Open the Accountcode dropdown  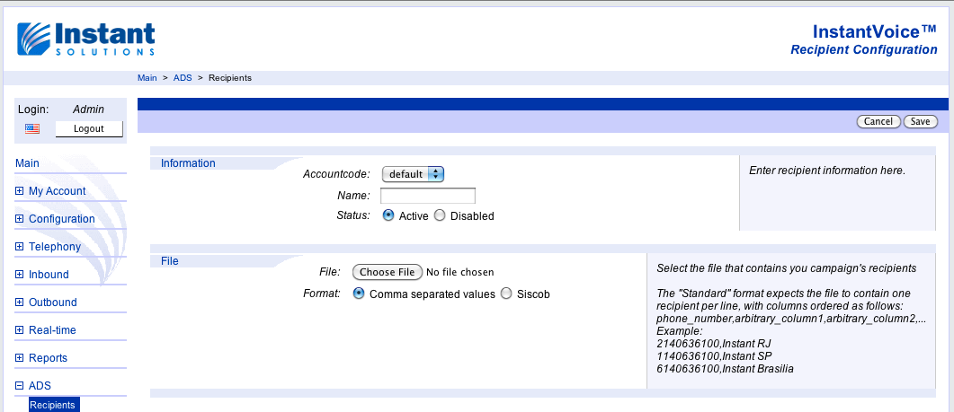[x=413, y=174]
